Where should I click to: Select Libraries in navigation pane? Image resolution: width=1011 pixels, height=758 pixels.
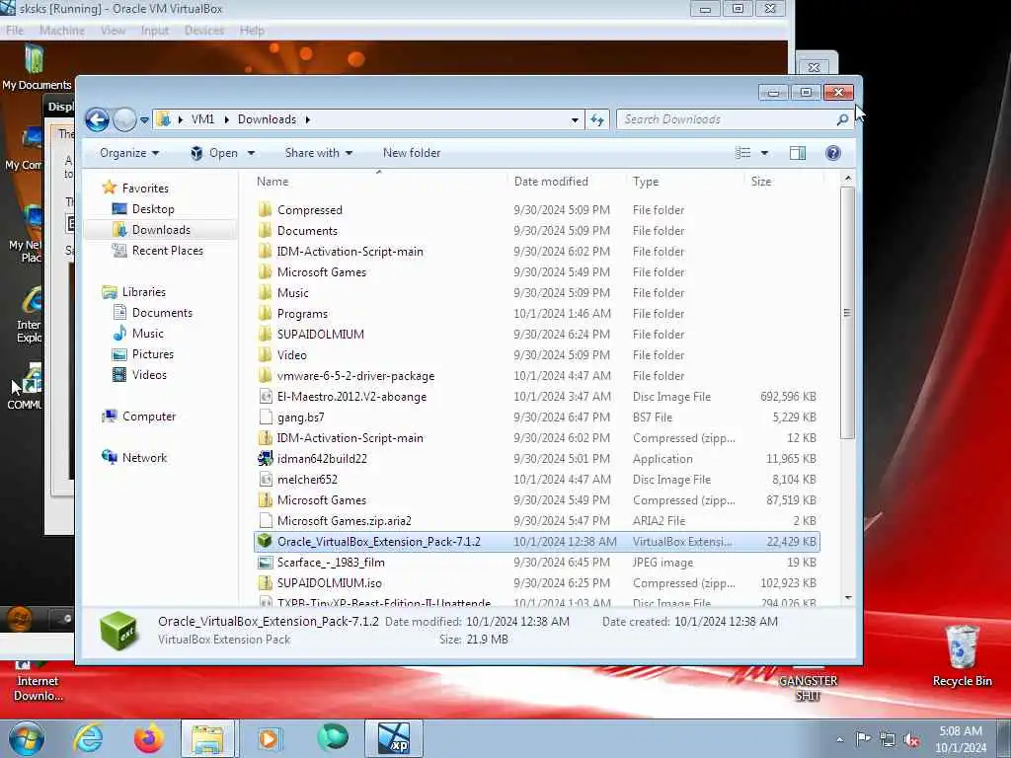(144, 292)
